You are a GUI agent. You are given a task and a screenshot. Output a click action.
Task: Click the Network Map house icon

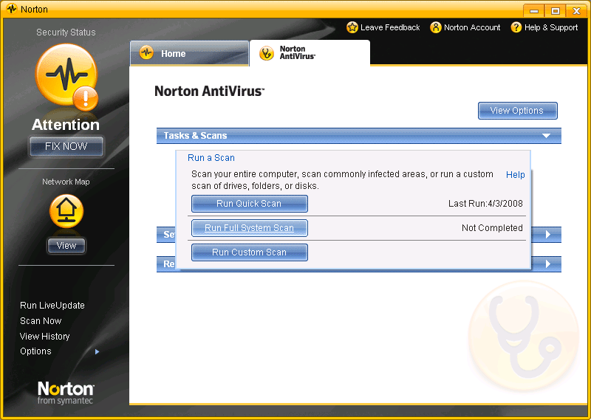(x=66, y=211)
